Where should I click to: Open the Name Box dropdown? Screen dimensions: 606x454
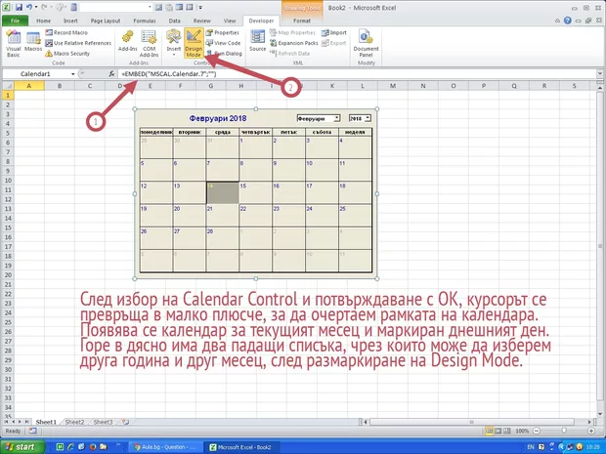(72, 74)
